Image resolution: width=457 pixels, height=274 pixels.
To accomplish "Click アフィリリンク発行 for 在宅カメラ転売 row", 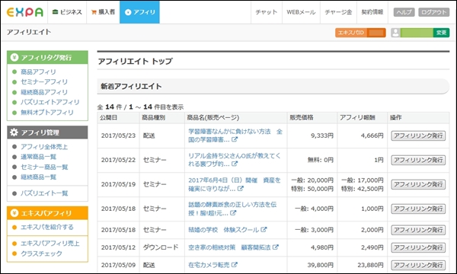I will pyautogui.click(x=418, y=266).
